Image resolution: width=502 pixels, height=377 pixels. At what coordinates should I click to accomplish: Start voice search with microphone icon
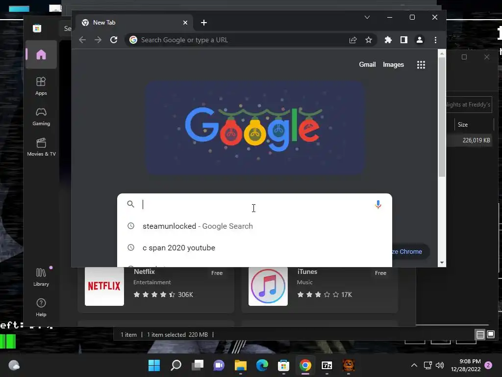[378, 204]
